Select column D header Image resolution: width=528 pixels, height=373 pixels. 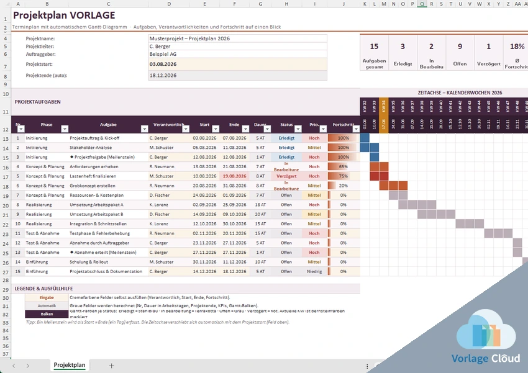click(169, 4)
